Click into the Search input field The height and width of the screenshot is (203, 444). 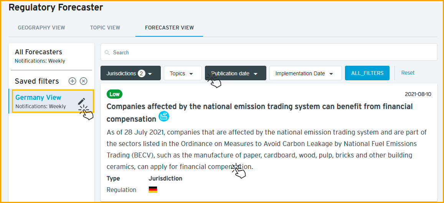click(x=269, y=52)
